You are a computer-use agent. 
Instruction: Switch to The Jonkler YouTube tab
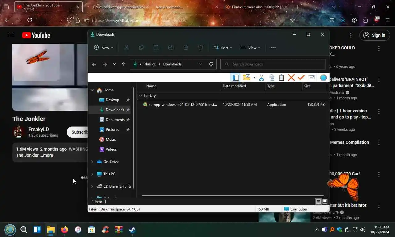(48, 7)
